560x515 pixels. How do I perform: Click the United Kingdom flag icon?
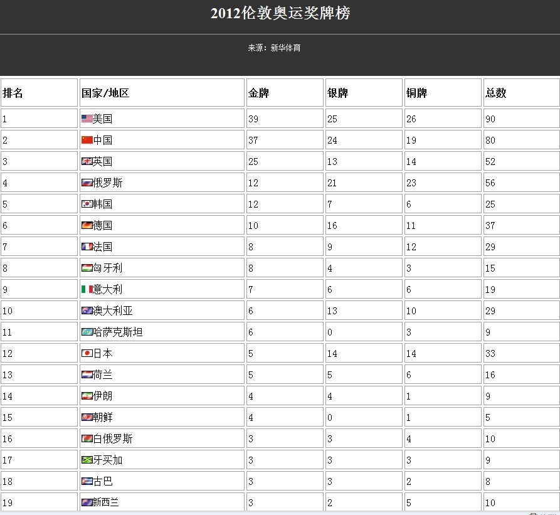pos(87,161)
